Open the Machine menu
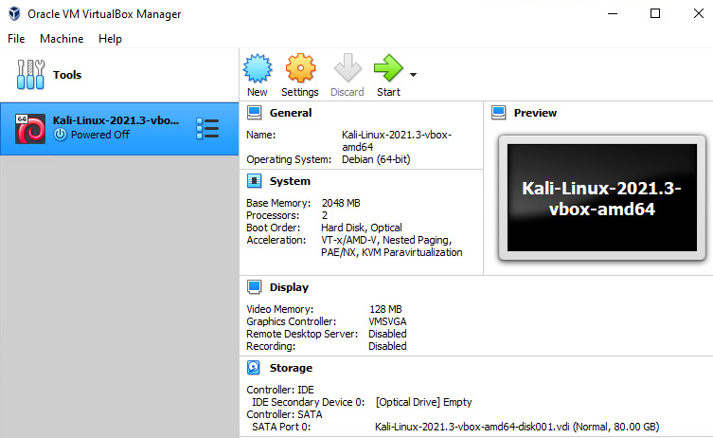 [62, 39]
